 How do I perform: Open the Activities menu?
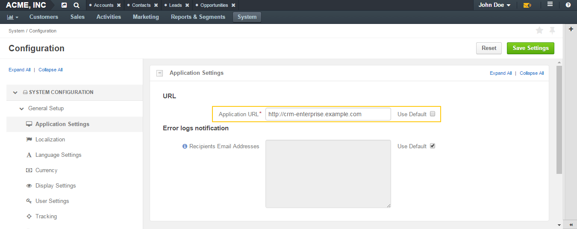109,17
